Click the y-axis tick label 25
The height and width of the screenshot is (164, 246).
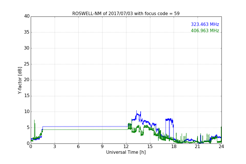(x=27, y=64)
